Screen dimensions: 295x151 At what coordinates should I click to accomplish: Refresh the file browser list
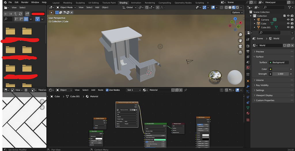(20, 14)
